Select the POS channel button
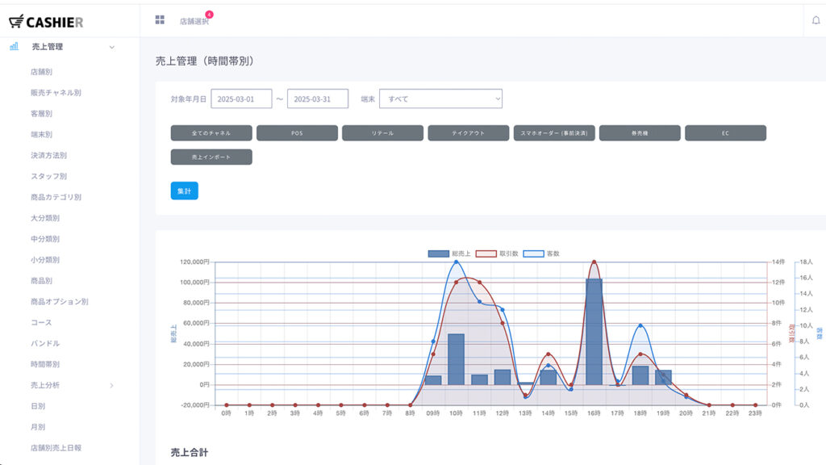This screenshot has height=465, width=826. [297, 133]
